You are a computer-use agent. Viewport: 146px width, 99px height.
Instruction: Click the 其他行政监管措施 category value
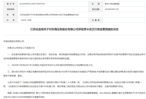[112, 4]
